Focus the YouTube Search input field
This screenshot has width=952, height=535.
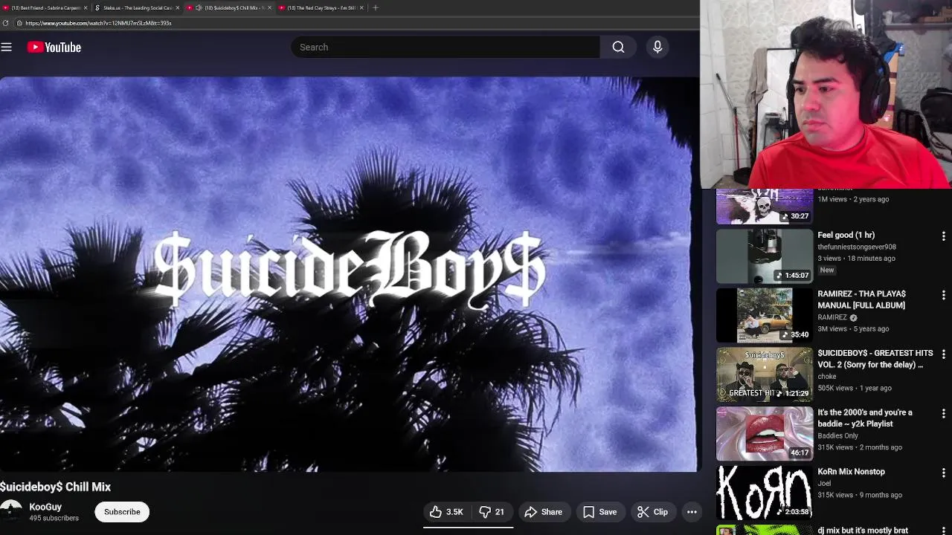click(445, 47)
